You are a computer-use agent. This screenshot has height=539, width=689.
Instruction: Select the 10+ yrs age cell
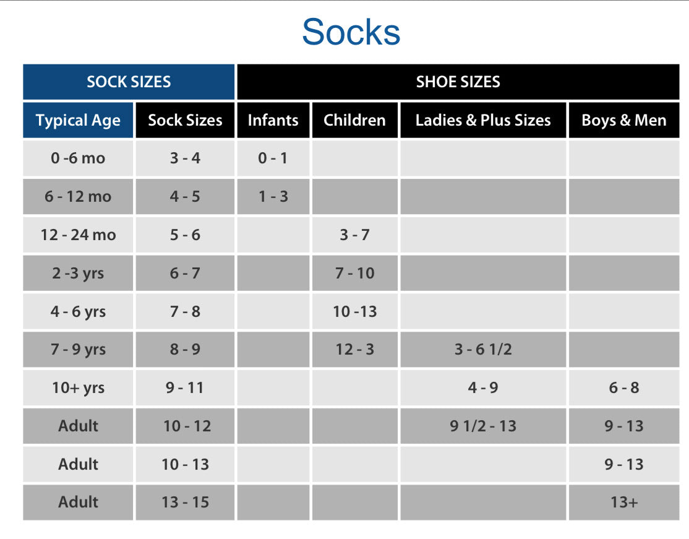click(78, 388)
